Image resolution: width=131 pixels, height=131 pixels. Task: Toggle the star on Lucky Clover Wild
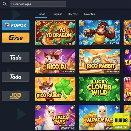[x=117, y=80]
